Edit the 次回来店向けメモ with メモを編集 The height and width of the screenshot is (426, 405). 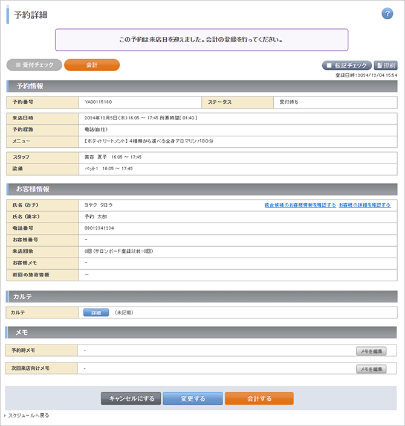(371, 369)
